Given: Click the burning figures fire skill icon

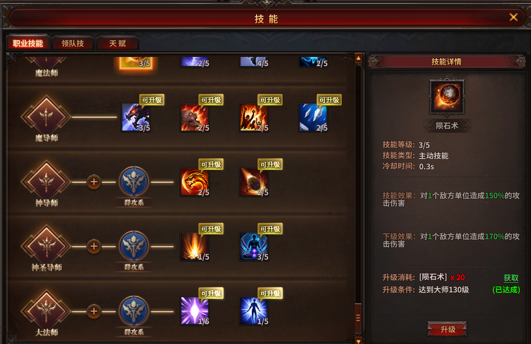Looking at the screenshot, I should [x=254, y=117].
